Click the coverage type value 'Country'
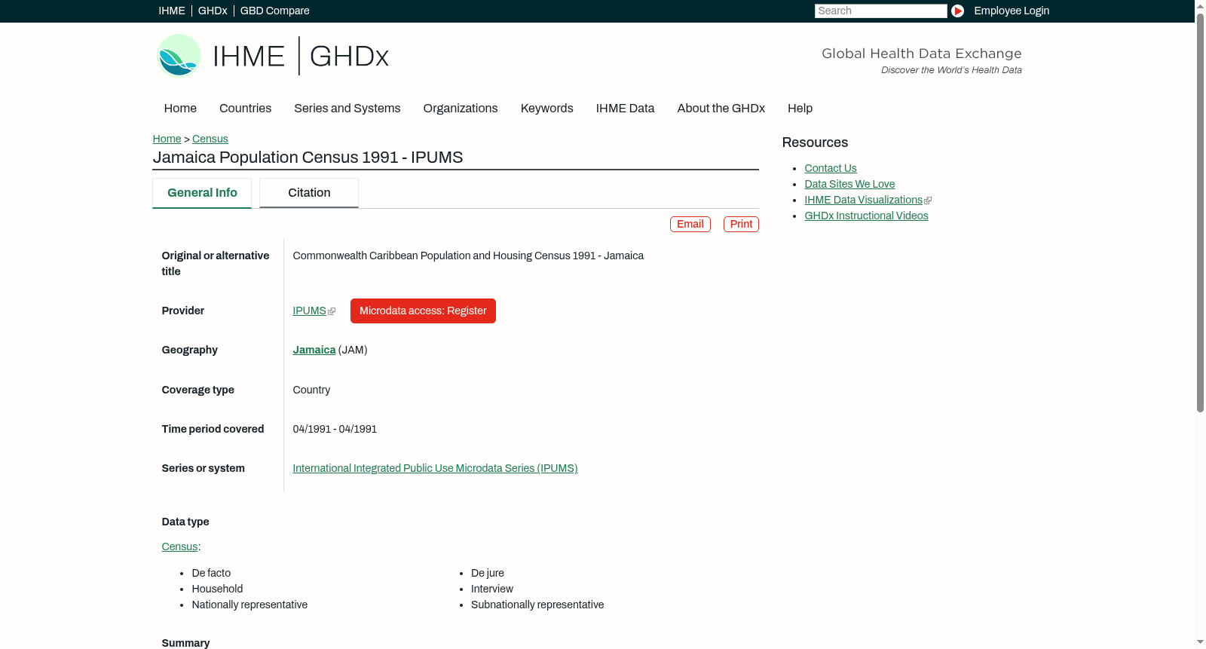 (311, 390)
